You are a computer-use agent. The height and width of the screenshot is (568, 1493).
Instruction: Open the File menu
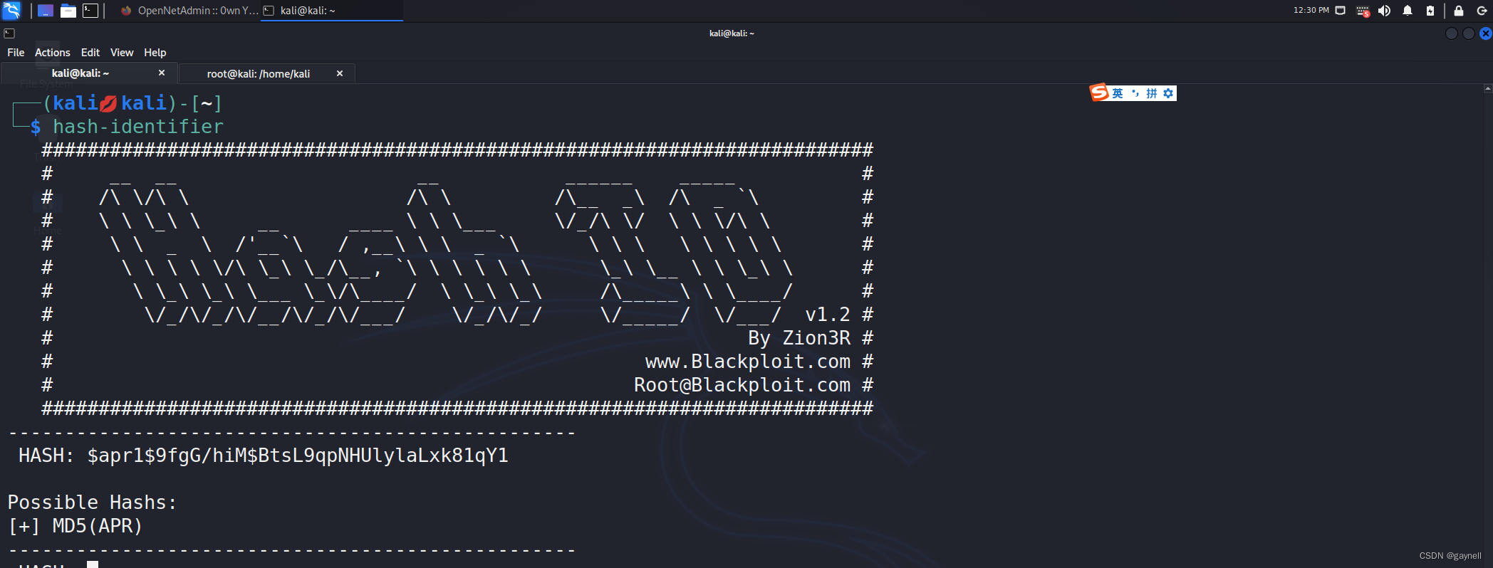(x=16, y=53)
